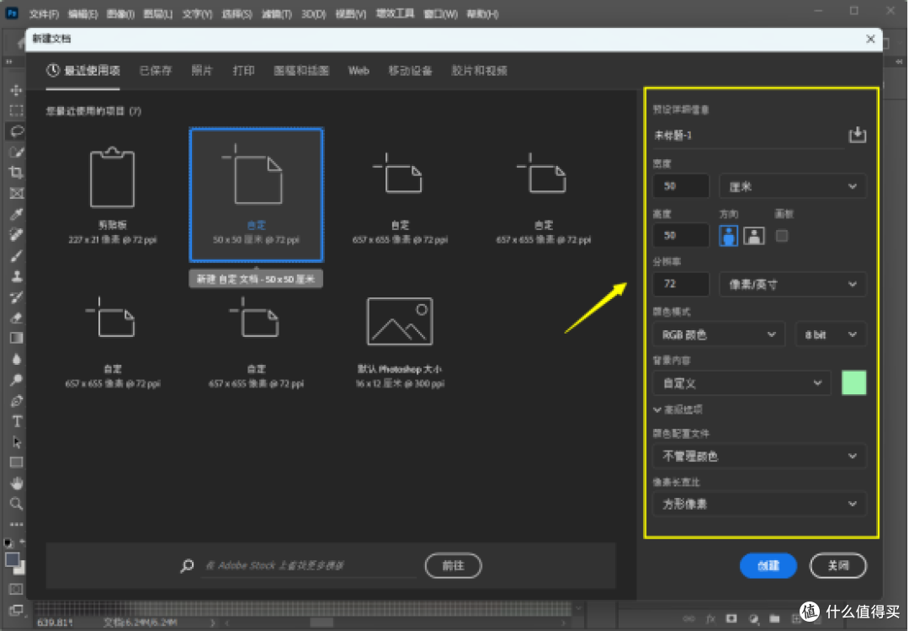Select the Path Selection tool
Image resolution: width=909 pixels, height=631 pixels.
click(16, 442)
